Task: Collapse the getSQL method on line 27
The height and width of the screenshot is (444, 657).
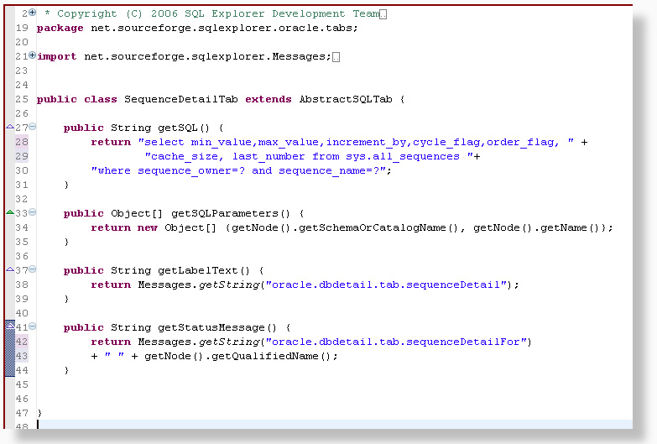Action: pos(32,127)
